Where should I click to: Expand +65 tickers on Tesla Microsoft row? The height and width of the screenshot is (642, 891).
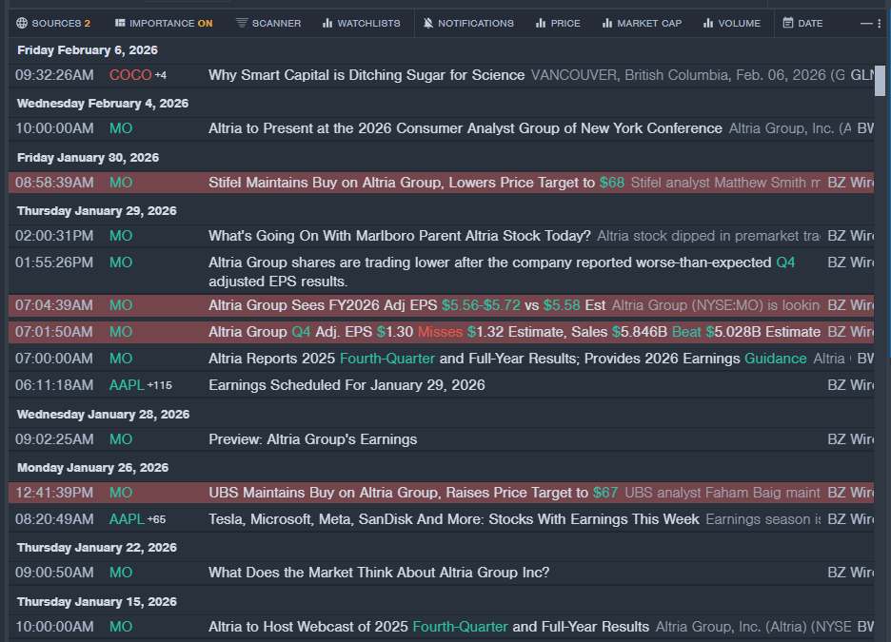(157, 519)
